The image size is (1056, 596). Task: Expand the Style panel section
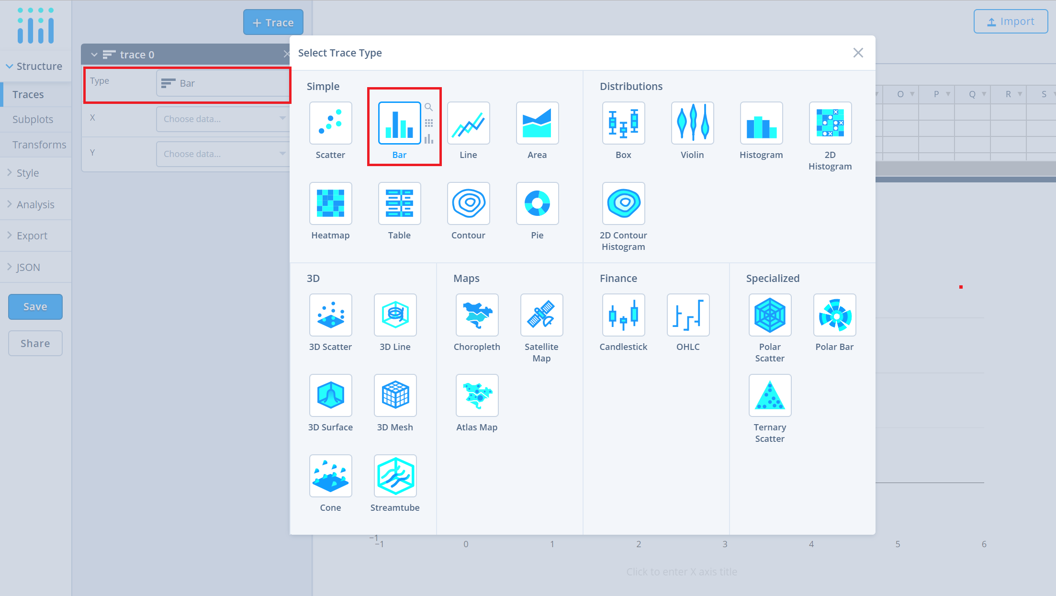(x=27, y=172)
